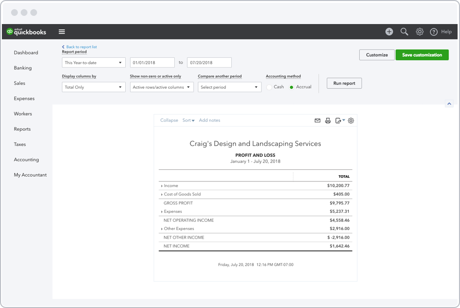Image resolution: width=460 pixels, height=308 pixels.
Task: Expand the Other Expenses row
Action: click(x=162, y=229)
